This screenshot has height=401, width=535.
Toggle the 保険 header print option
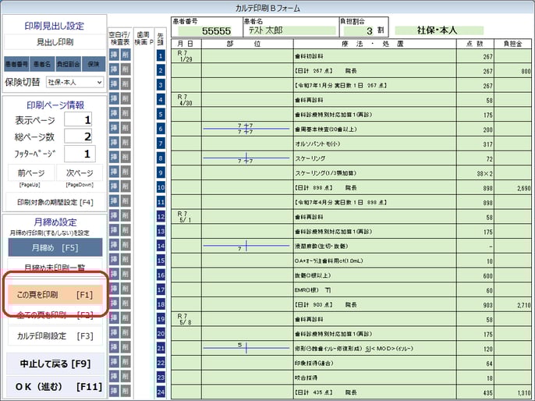94,62
